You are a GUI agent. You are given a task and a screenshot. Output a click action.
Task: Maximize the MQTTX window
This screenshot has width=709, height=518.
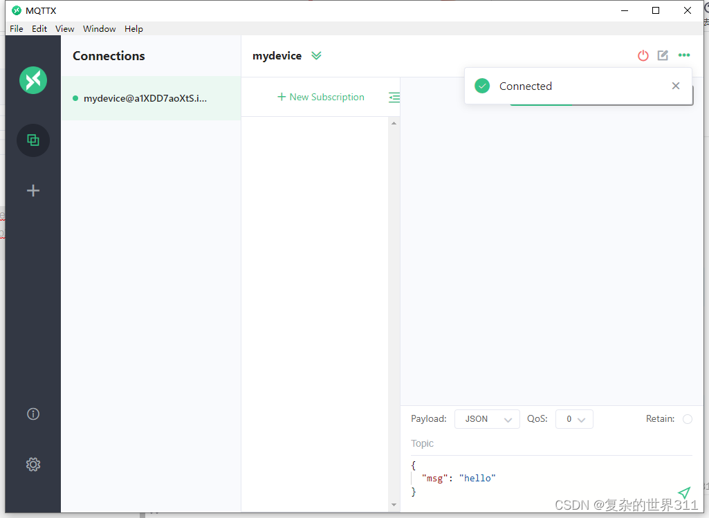pyautogui.click(x=656, y=10)
